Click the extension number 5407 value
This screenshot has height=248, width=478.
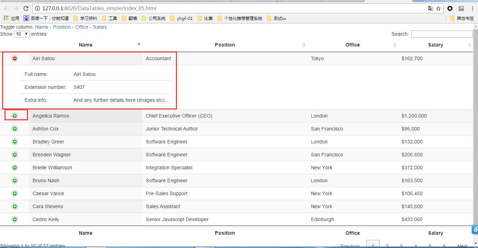point(79,87)
